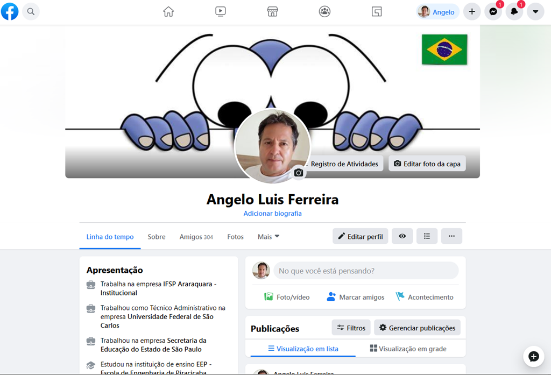551x375 pixels.
Task: Toggle the view-as eye button
Action: [402, 236]
